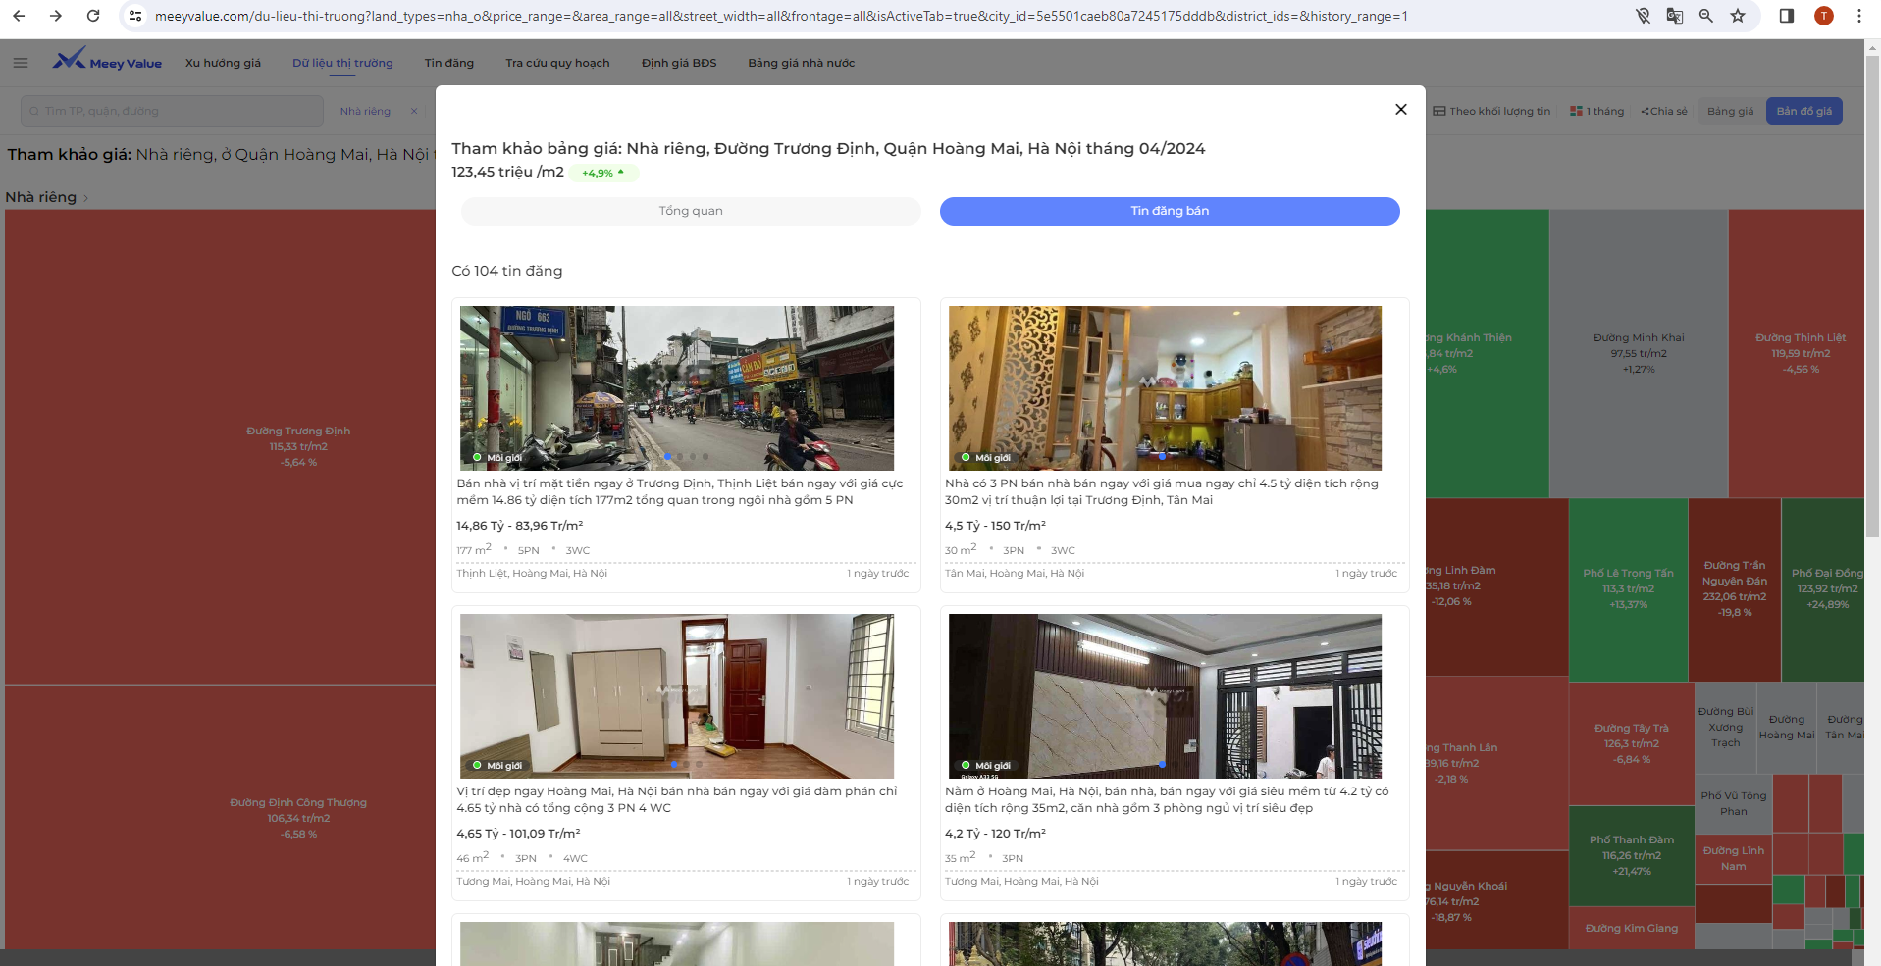Select the "Theo khối lượng tin" view icon
This screenshot has width=1881, height=966.
(1439, 111)
